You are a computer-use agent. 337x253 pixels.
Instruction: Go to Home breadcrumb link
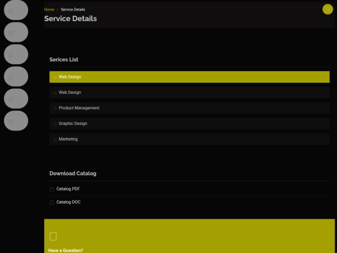[x=49, y=9]
